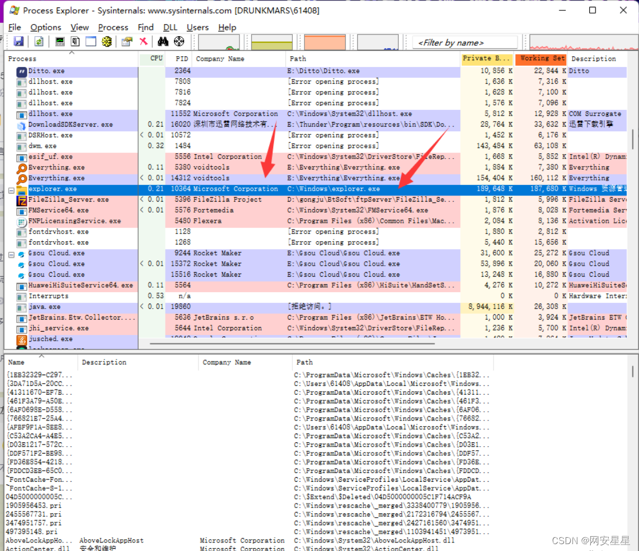The width and height of the screenshot is (639, 551).
Task: Click the Ditto.exe process icon
Action: 22,72
